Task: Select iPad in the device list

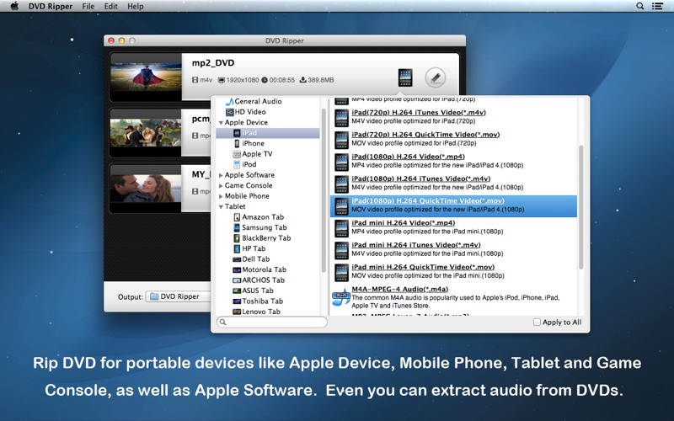Action: click(268, 133)
